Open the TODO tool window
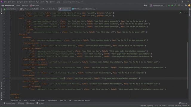The width and height of the screenshot is (191, 107). (21, 103)
